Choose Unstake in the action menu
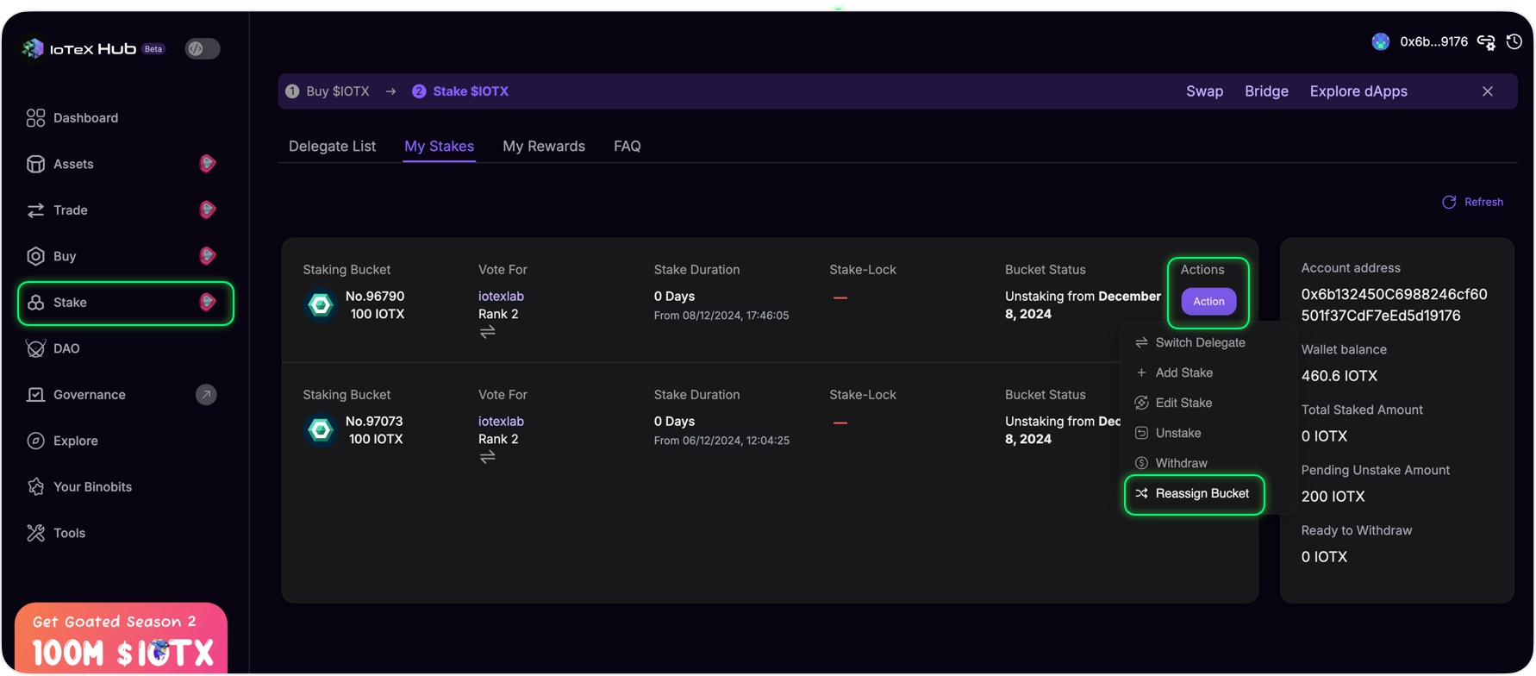The width and height of the screenshot is (1536, 676). pos(1177,433)
